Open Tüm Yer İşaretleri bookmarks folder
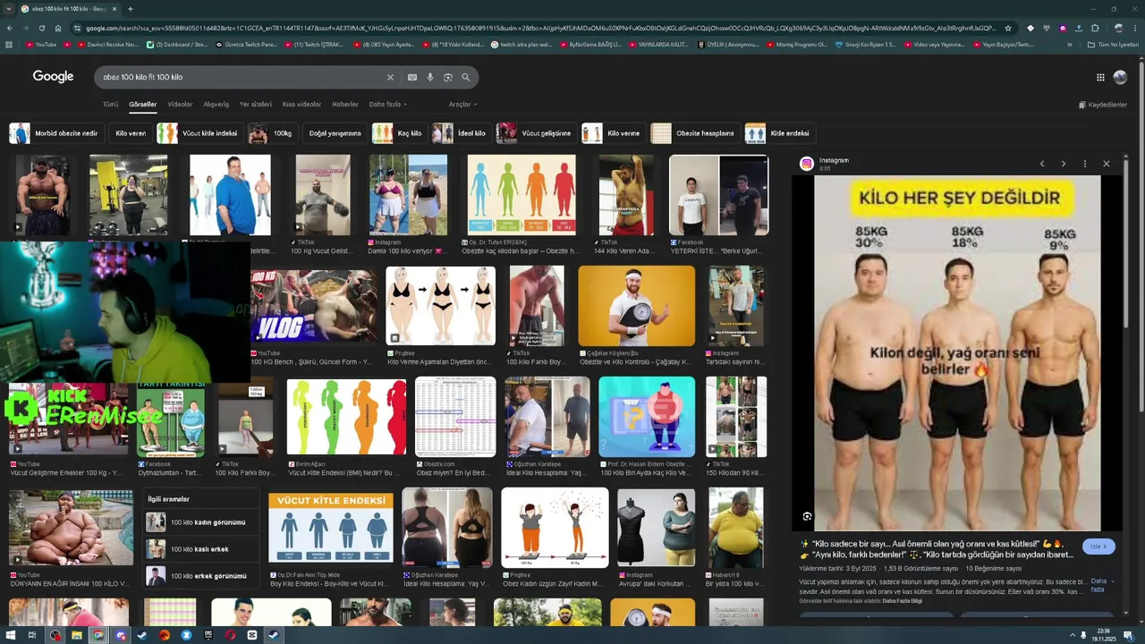1145x644 pixels. pos(1113,45)
